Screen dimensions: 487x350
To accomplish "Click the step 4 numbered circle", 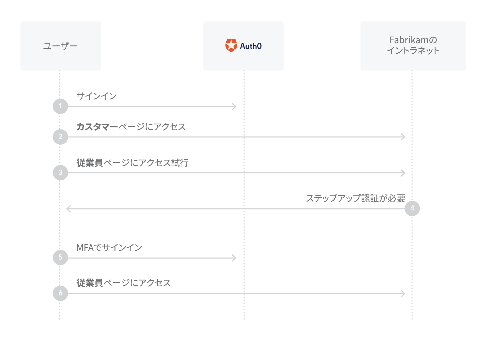I will click(412, 208).
